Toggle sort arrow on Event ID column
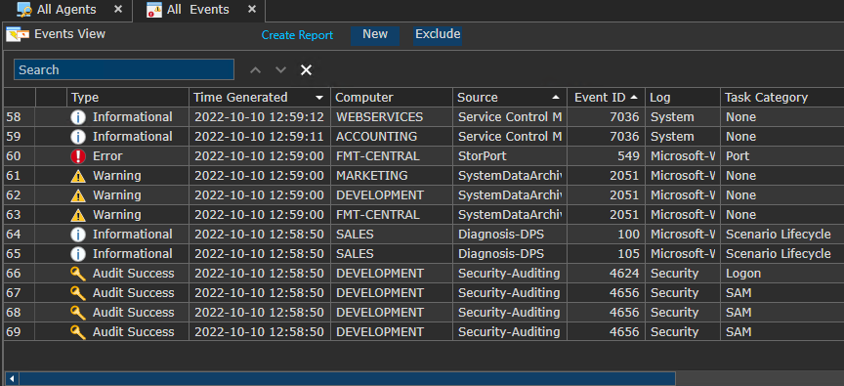The image size is (844, 386). tap(634, 98)
